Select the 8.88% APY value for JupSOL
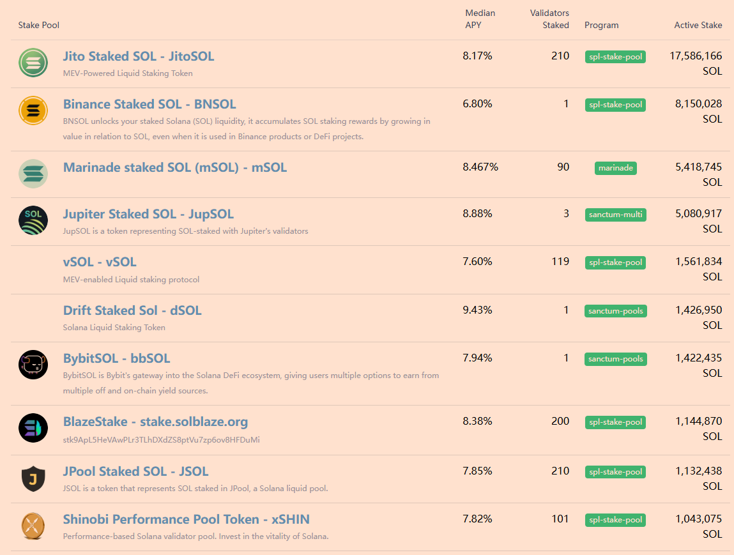The width and height of the screenshot is (734, 555). coord(477,214)
